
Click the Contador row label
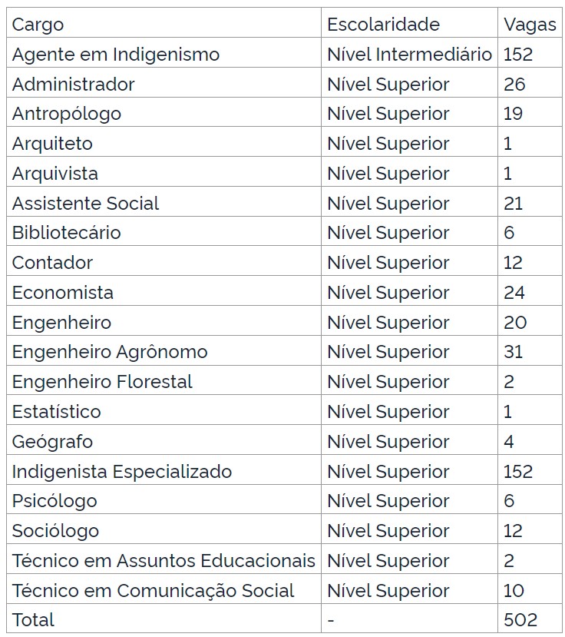click(x=52, y=263)
